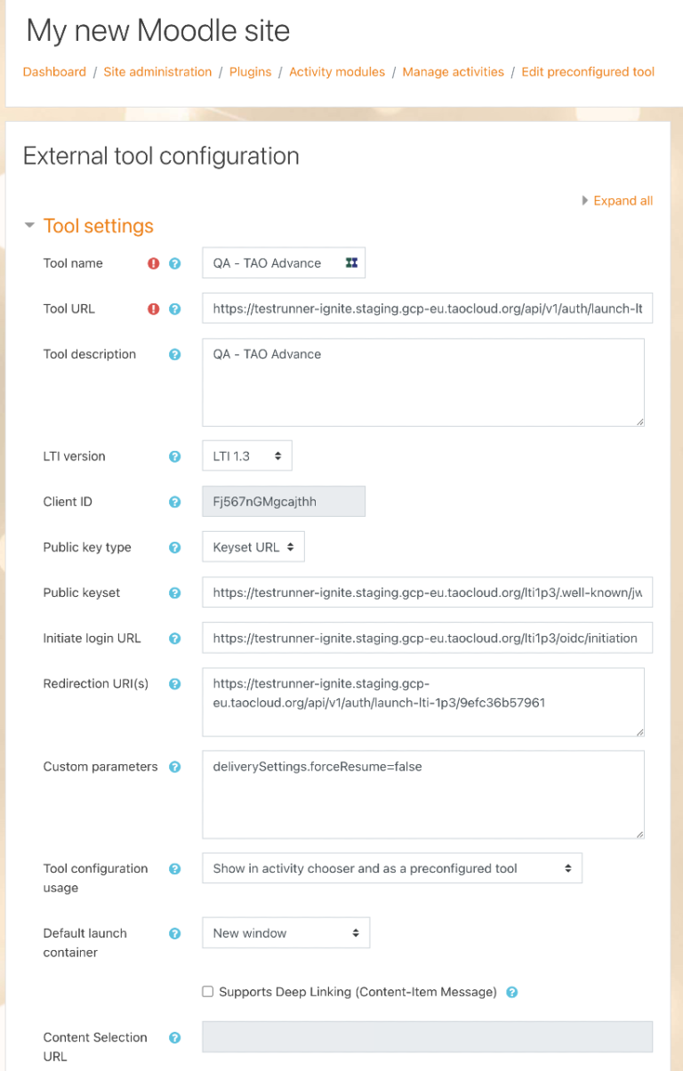
Task: Open the Tool configuration usage dropdown
Action: point(391,867)
